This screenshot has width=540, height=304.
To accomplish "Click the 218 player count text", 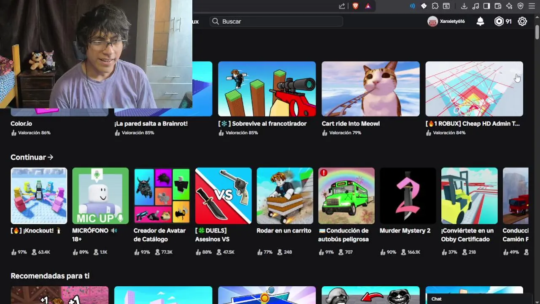I will pos(472,252).
